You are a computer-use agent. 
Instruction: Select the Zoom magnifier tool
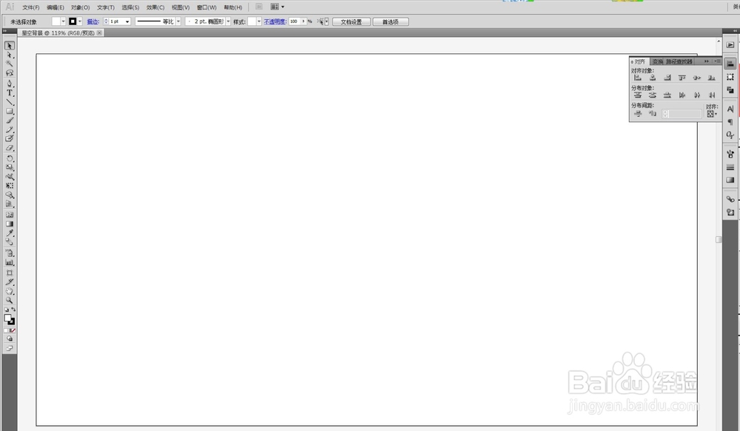point(10,300)
